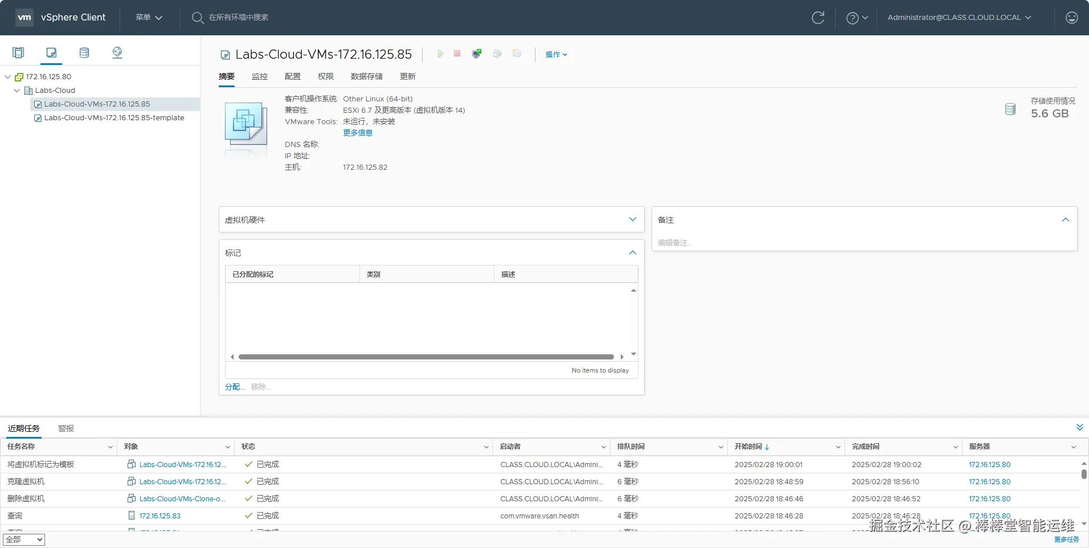The image size is (1089, 548).
Task: Click the red power off (stop) icon
Action: pyautogui.click(x=457, y=54)
